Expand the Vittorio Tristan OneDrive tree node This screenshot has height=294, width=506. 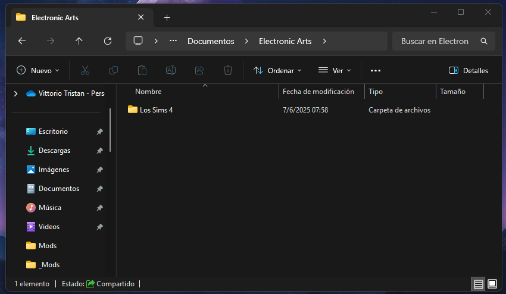coord(15,93)
